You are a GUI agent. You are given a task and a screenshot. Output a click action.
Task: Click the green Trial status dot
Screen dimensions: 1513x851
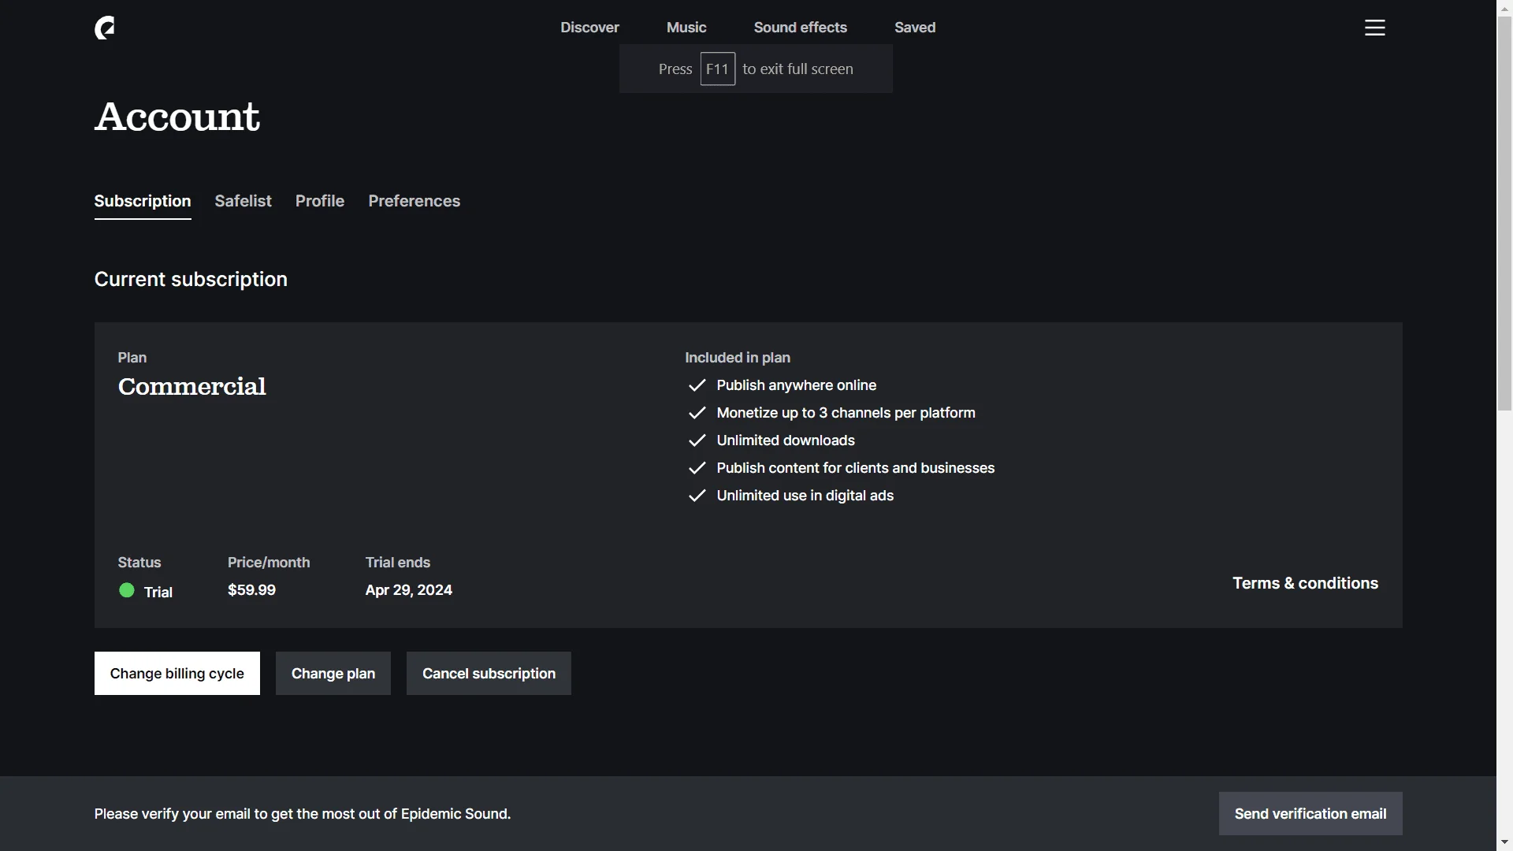[x=126, y=590]
